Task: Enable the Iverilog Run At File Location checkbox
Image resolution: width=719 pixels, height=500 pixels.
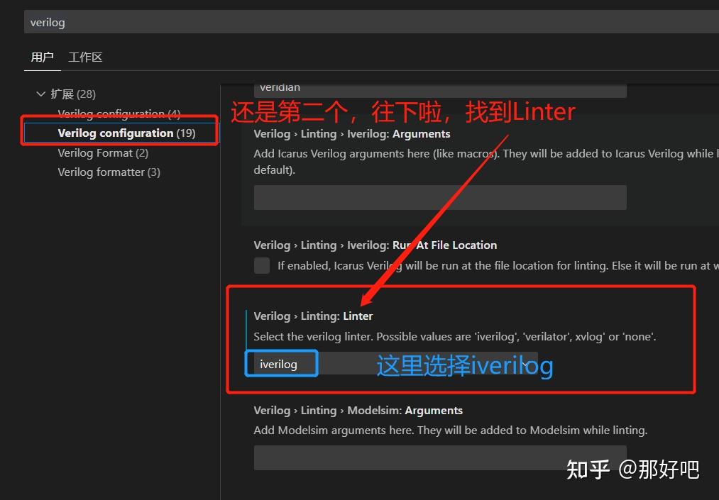Action: (x=261, y=265)
